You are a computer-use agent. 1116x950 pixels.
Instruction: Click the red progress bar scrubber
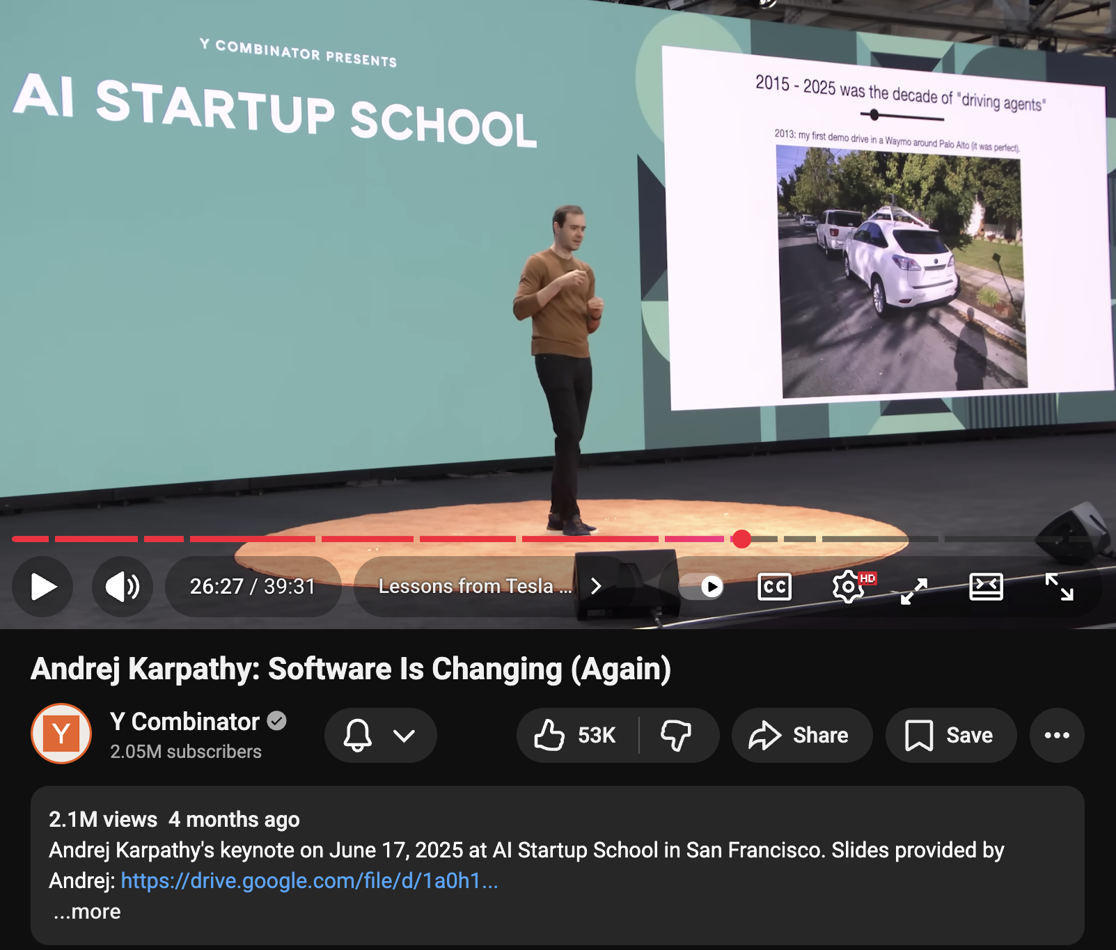pos(741,539)
